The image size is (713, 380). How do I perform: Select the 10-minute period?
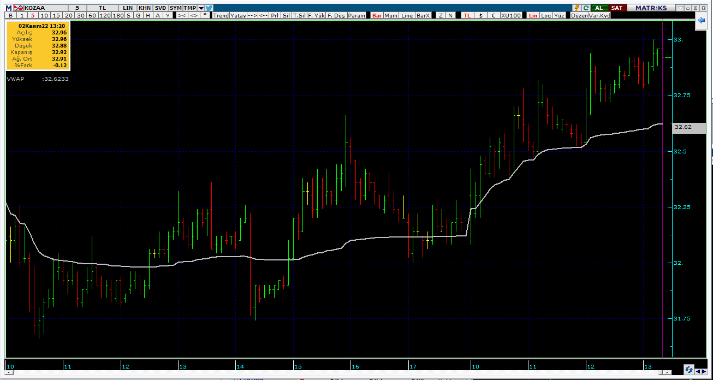[44, 15]
